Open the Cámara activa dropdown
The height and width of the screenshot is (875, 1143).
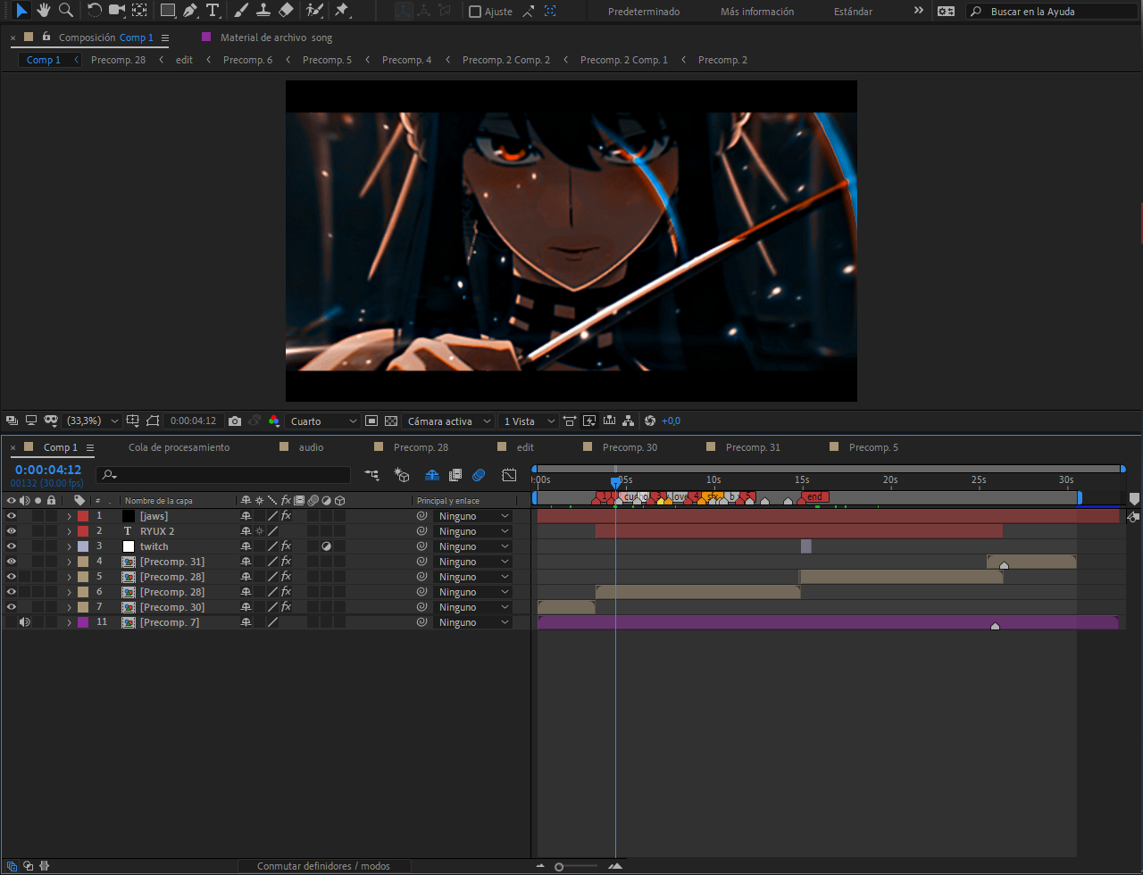tap(450, 421)
